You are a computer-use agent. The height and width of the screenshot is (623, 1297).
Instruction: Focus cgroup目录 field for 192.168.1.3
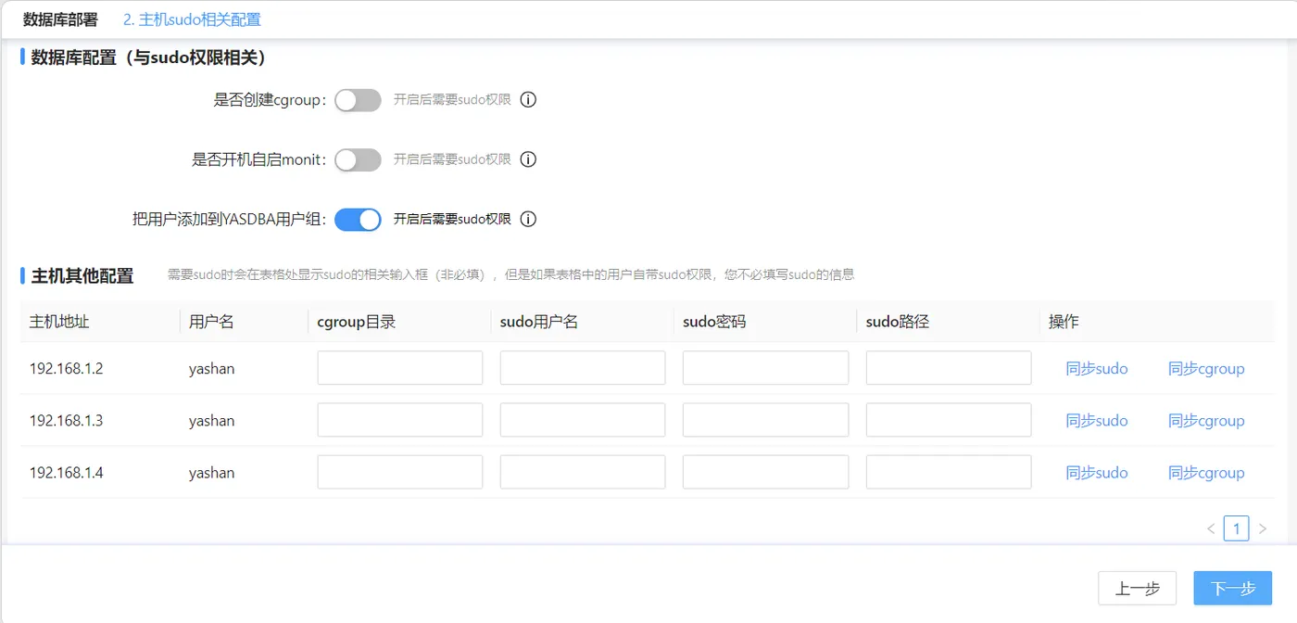pos(400,420)
